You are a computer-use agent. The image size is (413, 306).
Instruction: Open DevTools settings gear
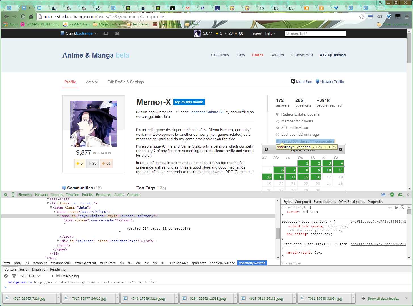pyautogui.click(x=392, y=195)
